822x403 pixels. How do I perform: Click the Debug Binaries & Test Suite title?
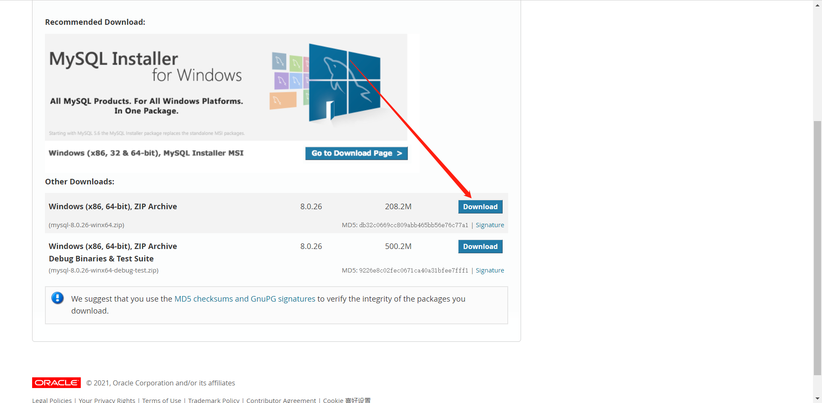point(101,259)
